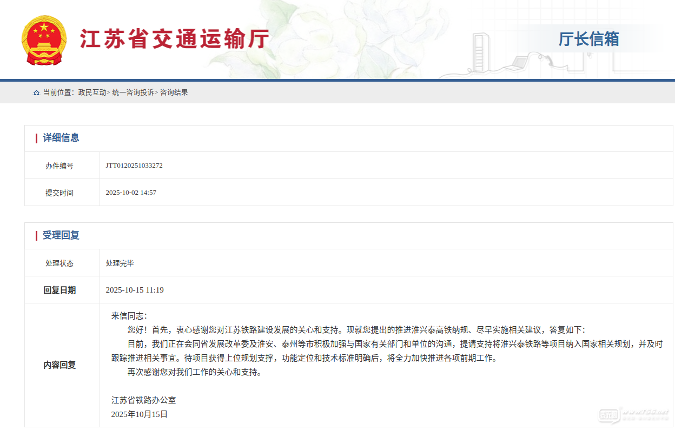This screenshot has width=675, height=430.
Task: Click the 受理回复 section heading
Action: [61, 235]
